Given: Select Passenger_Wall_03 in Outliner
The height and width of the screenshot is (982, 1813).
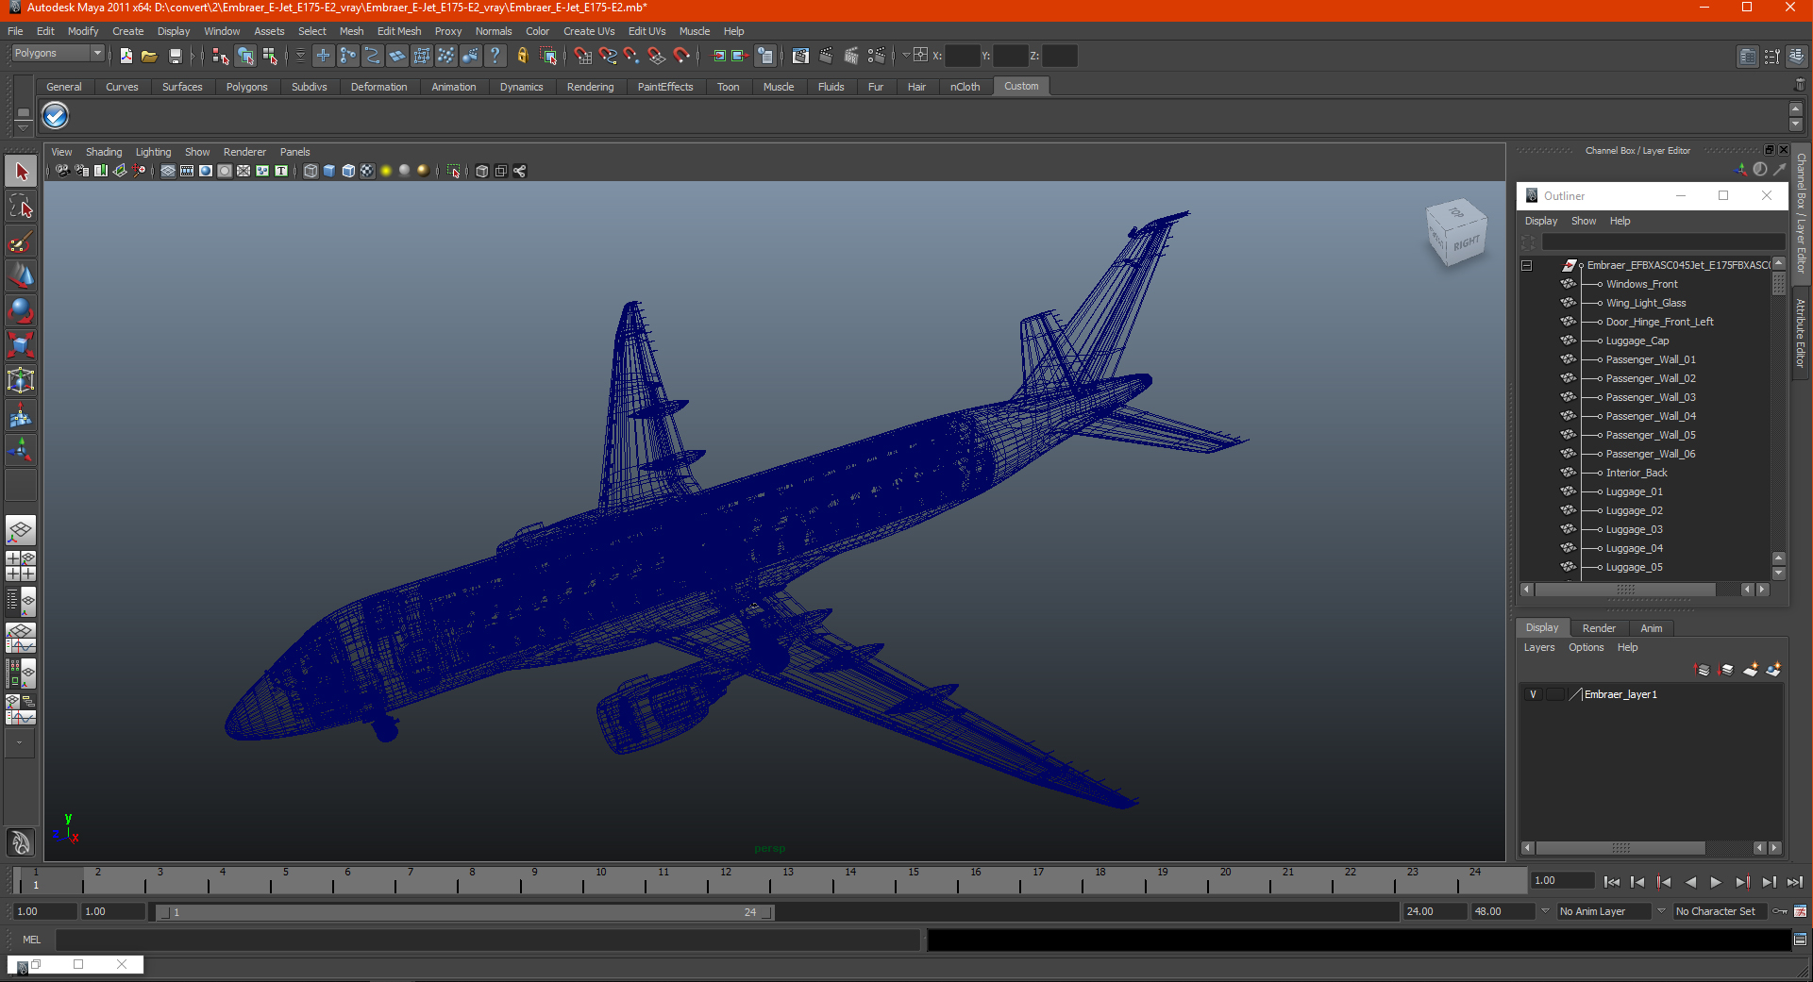Looking at the screenshot, I should pos(1651,397).
